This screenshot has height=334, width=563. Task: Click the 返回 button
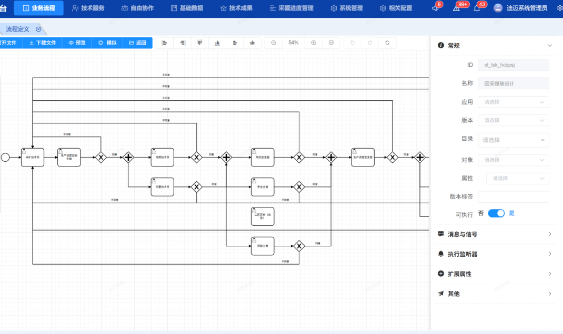(137, 43)
